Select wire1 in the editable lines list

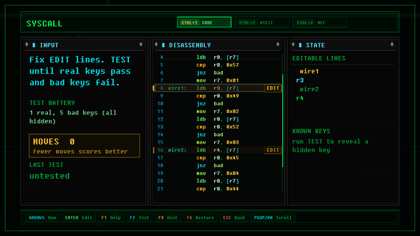click(309, 71)
